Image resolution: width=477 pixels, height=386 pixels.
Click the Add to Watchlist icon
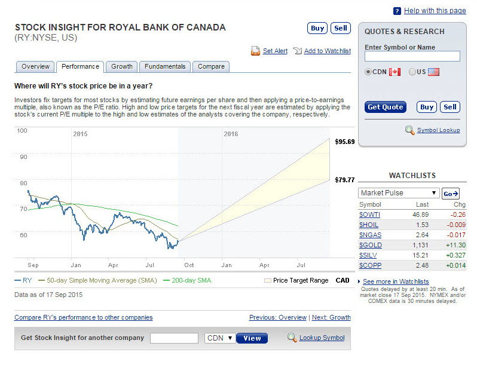pyautogui.click(x=297, y=51)
